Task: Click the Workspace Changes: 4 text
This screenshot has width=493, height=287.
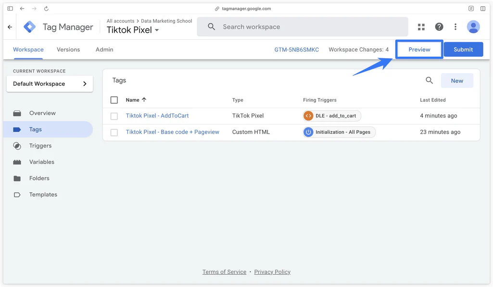Action: (358, 50)
